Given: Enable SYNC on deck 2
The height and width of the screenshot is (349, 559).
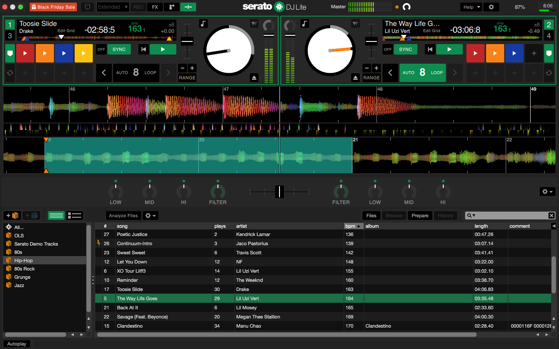Looking at the screenshot, I should click(x=406, y=49).
